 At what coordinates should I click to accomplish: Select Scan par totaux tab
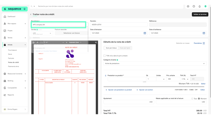(x=111, y=48)
